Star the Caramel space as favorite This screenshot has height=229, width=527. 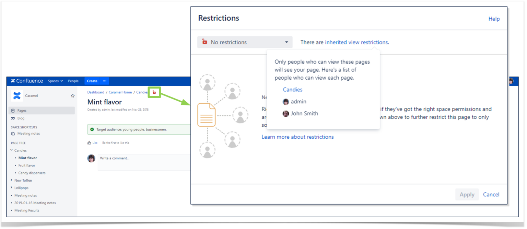click(x=73, y=96)
